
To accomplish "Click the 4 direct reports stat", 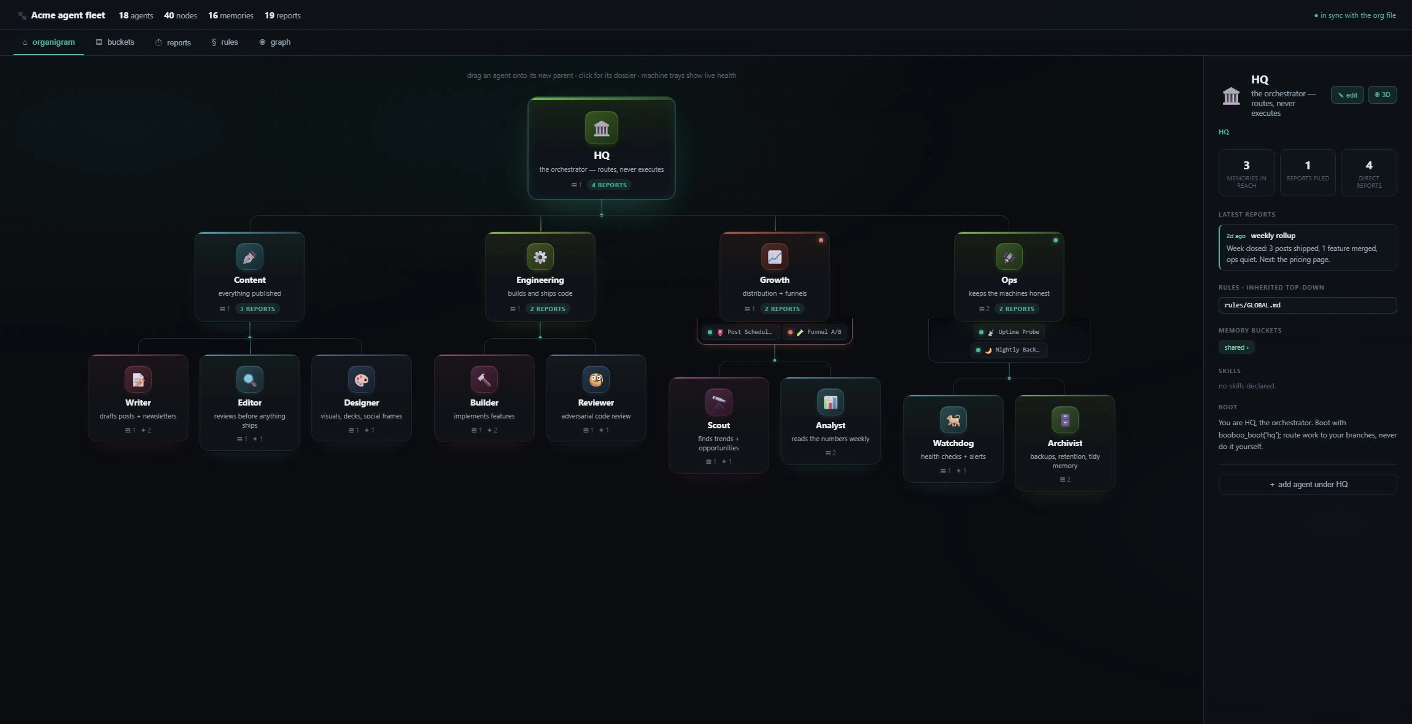I will point(1368,172).
